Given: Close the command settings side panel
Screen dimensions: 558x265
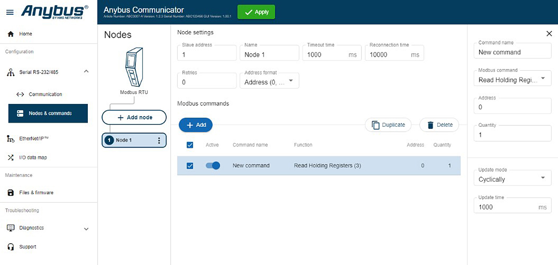Looking at the screenshot, I should (549, 34).
